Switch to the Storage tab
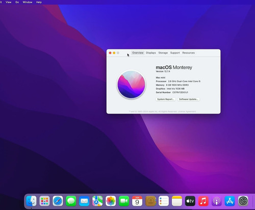This screenshot has width=255, height=210. [x=163, y=53]
